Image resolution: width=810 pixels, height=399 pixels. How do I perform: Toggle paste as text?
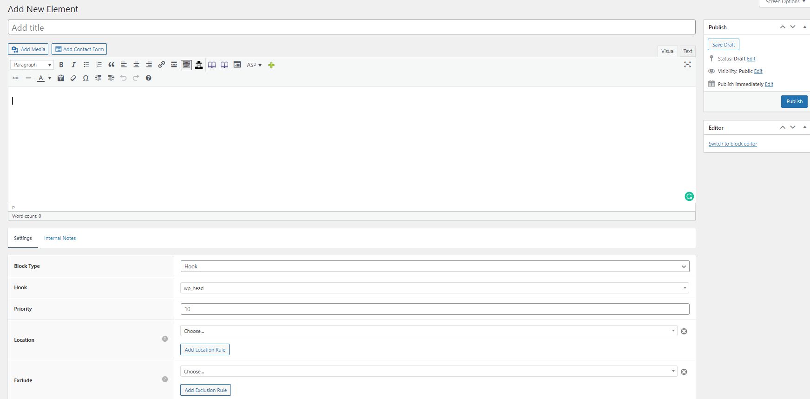60,78
